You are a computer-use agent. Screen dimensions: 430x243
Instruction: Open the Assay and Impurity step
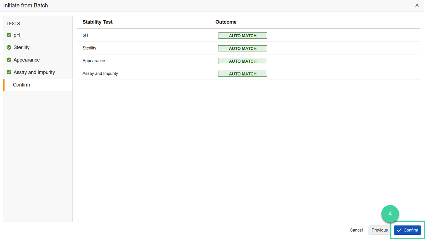click(34, 72)
